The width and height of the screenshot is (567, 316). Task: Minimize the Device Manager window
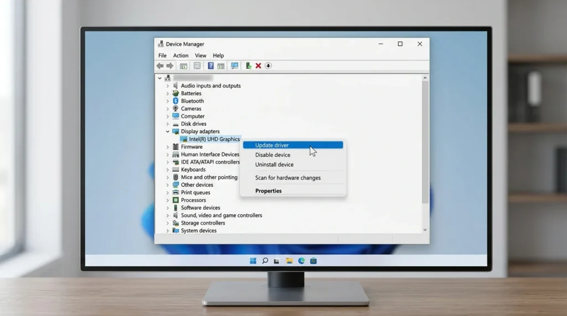[381, 44]
